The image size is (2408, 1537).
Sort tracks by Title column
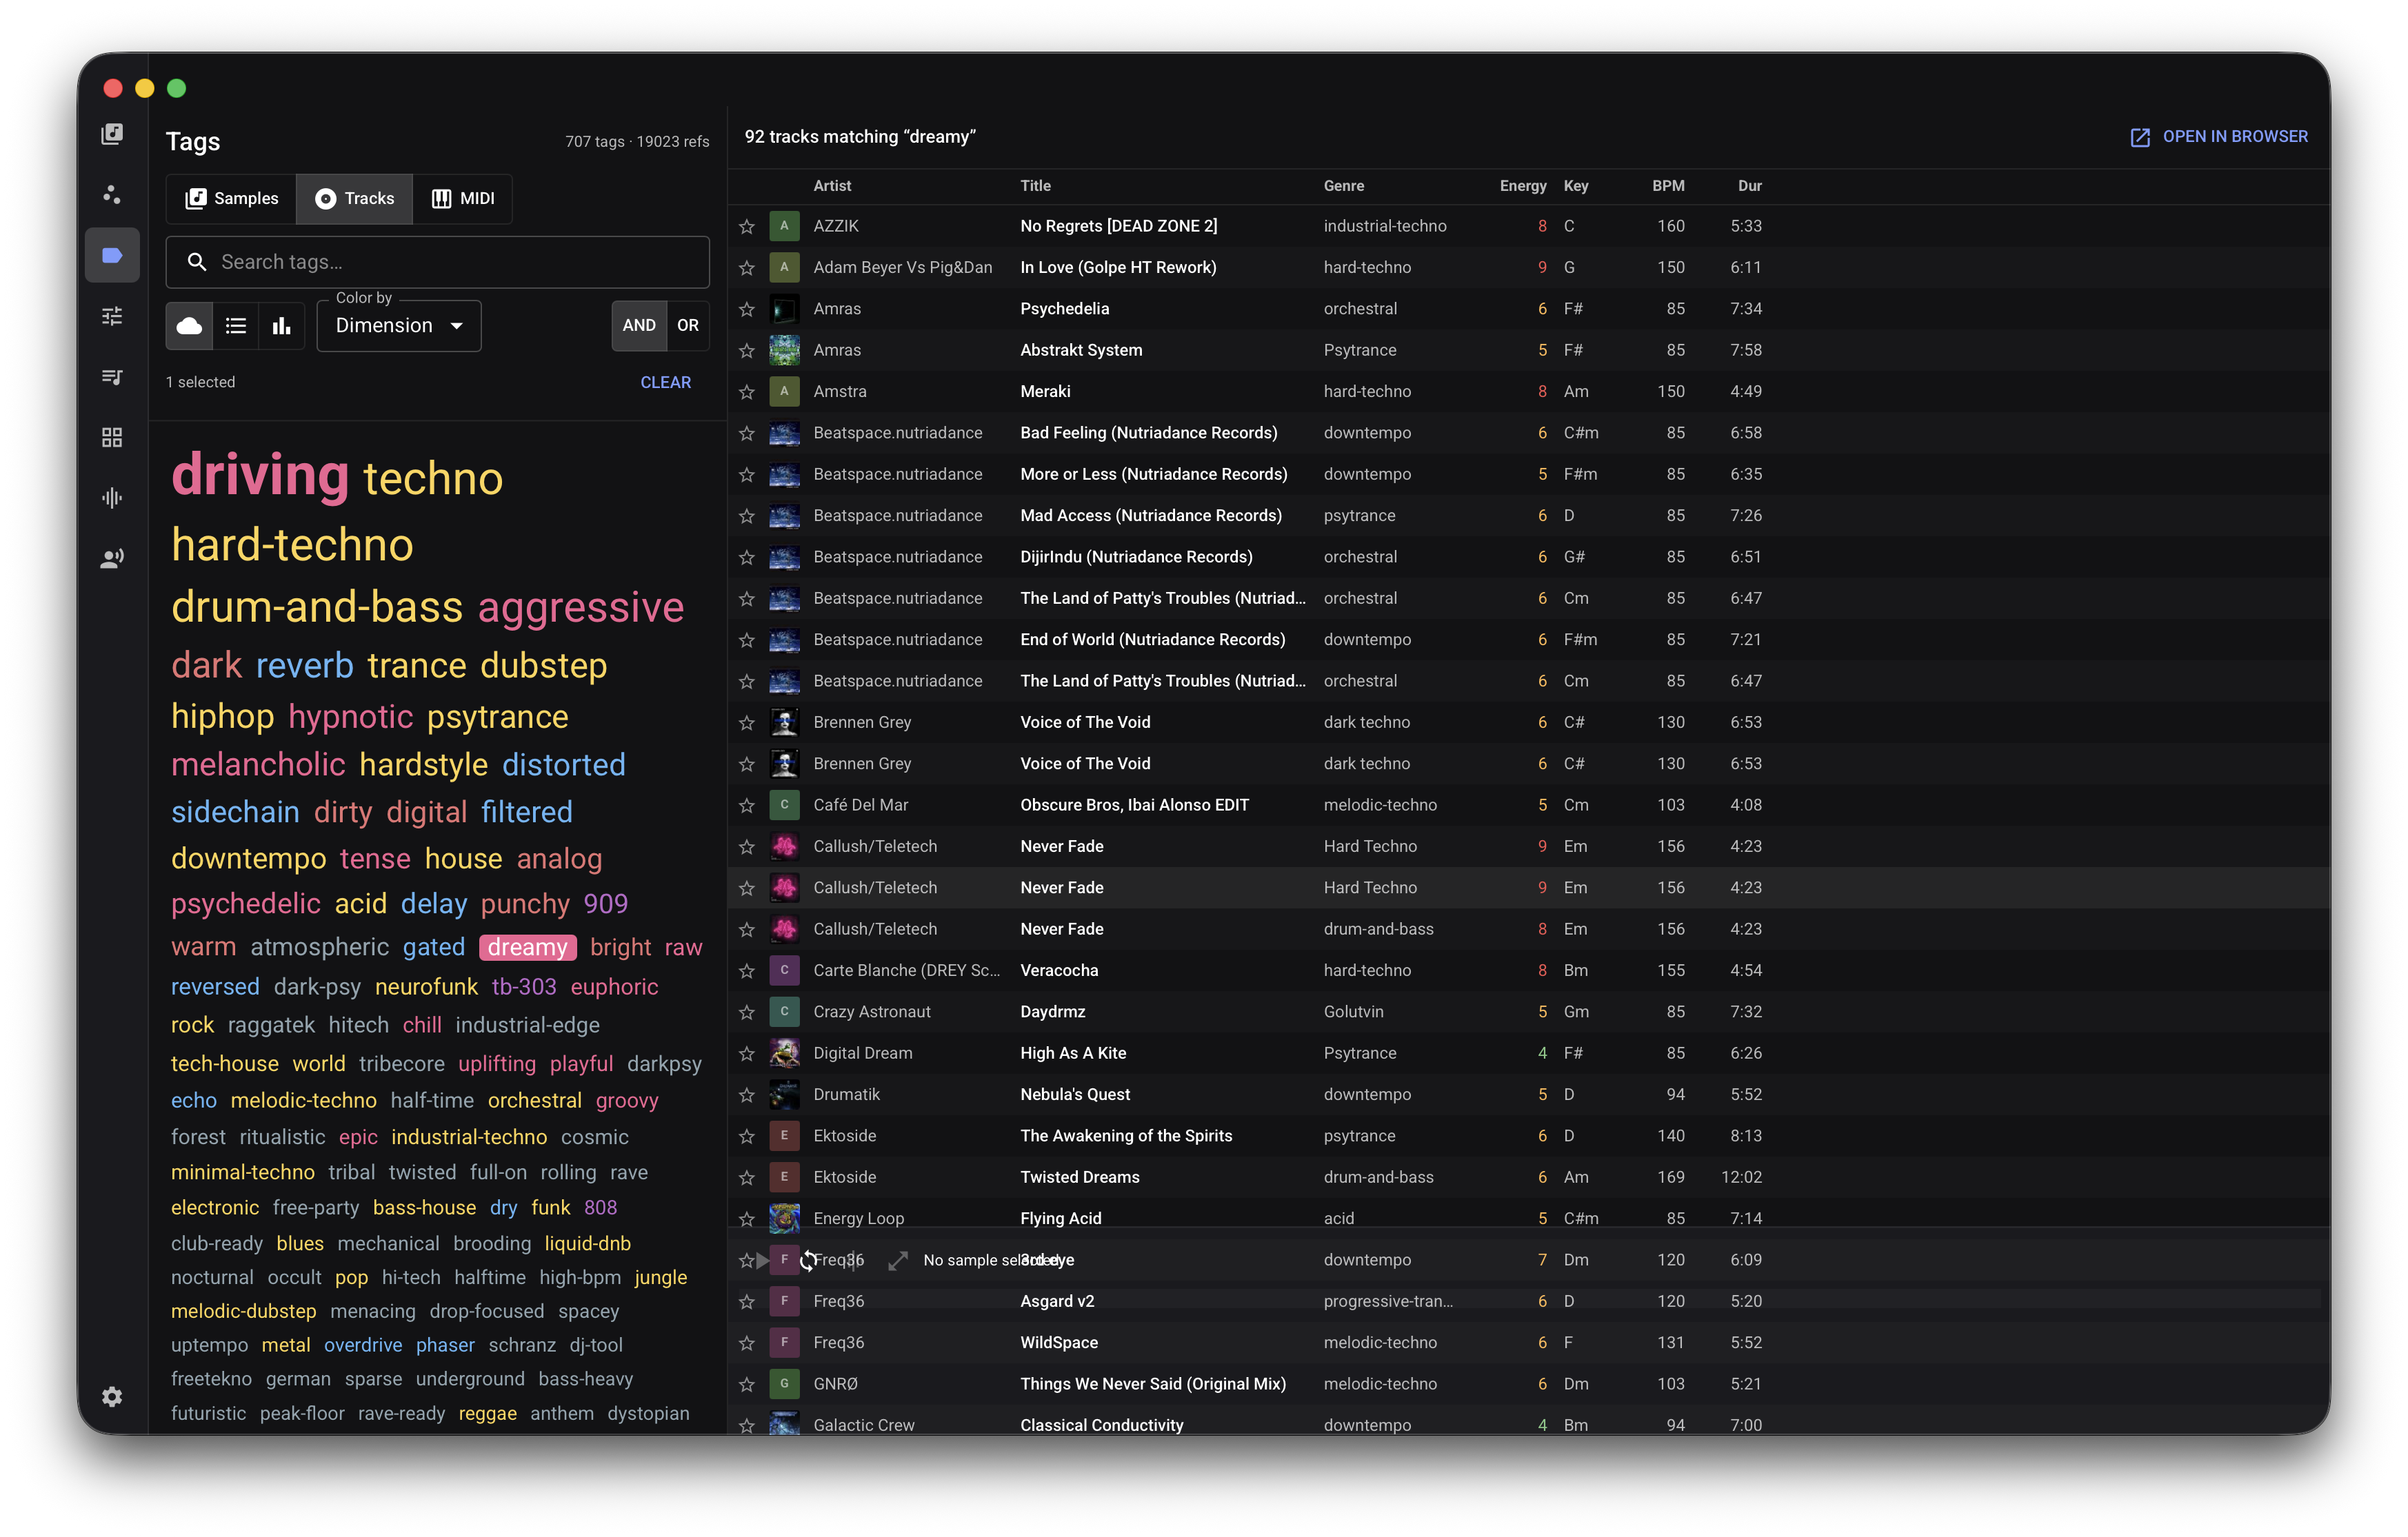[x=1035, y=186]
